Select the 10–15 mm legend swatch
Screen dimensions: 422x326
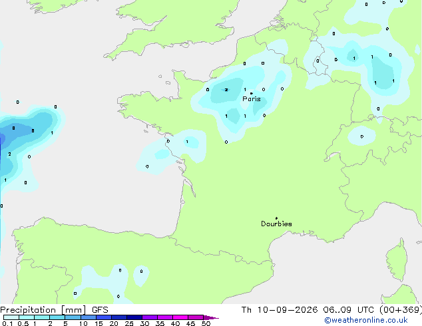(88, 317)
